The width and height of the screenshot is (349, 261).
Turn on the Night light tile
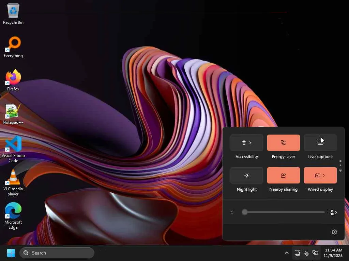247,175
